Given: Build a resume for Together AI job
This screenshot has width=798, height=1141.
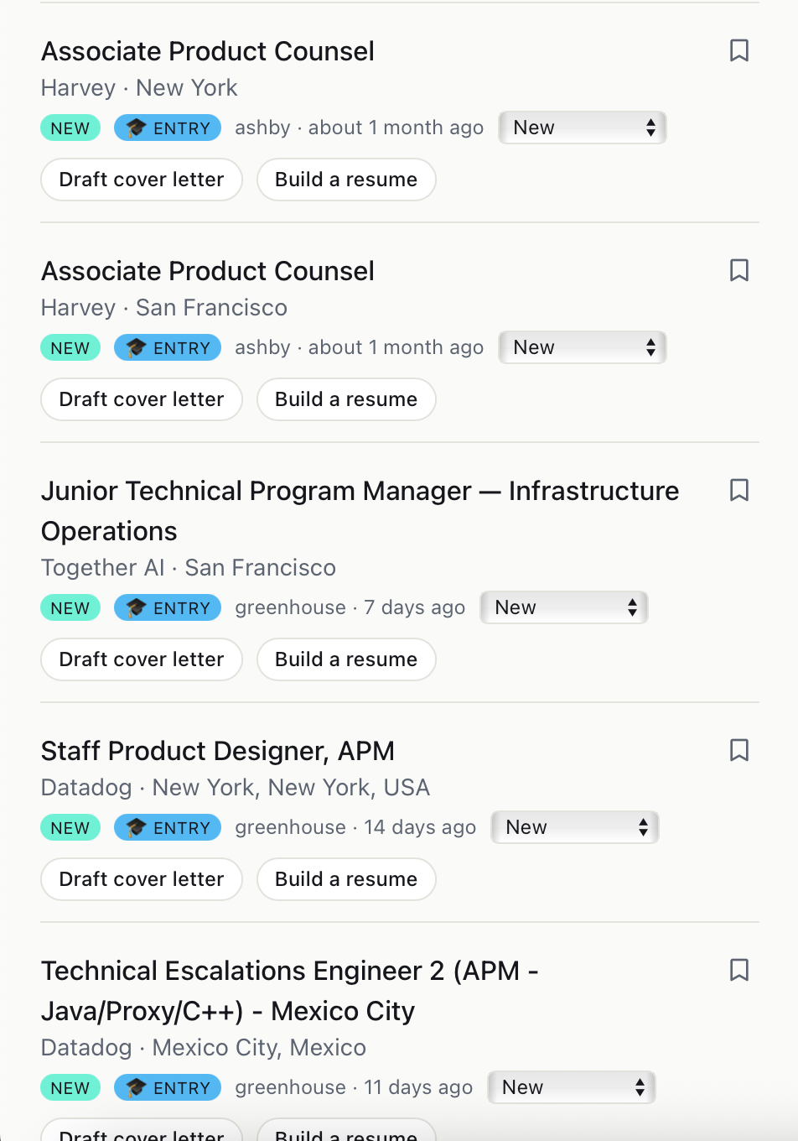Looking at the screenshot, I should (346, 659).
